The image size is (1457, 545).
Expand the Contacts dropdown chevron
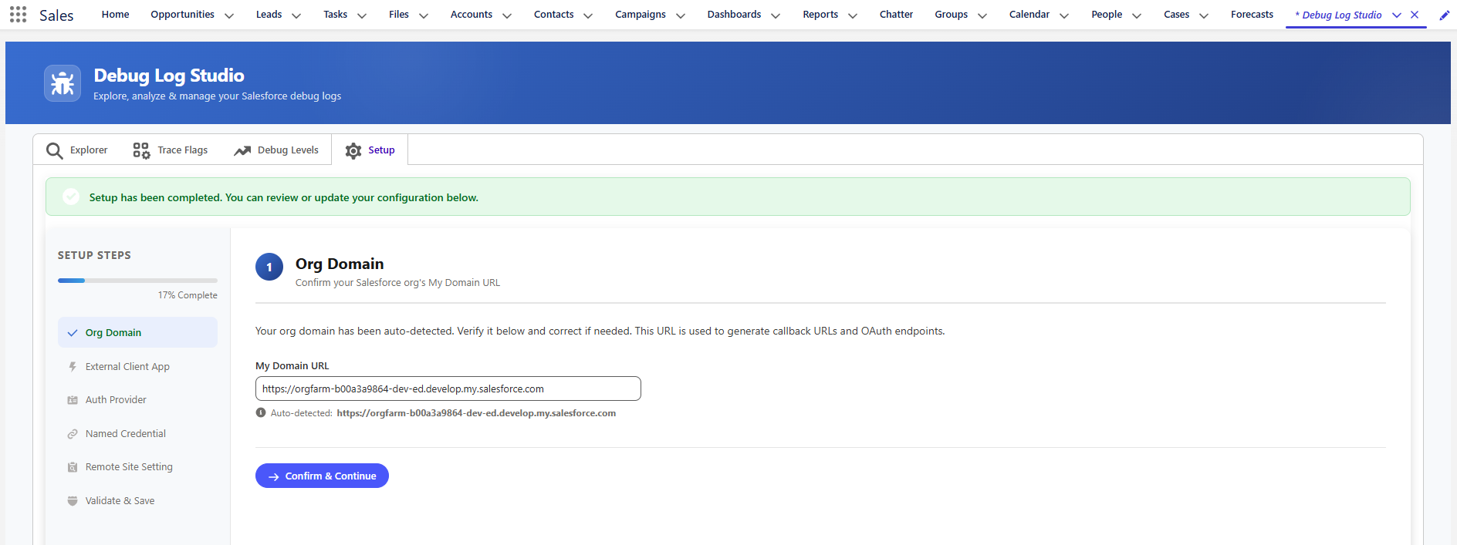(x=588, y=15)
